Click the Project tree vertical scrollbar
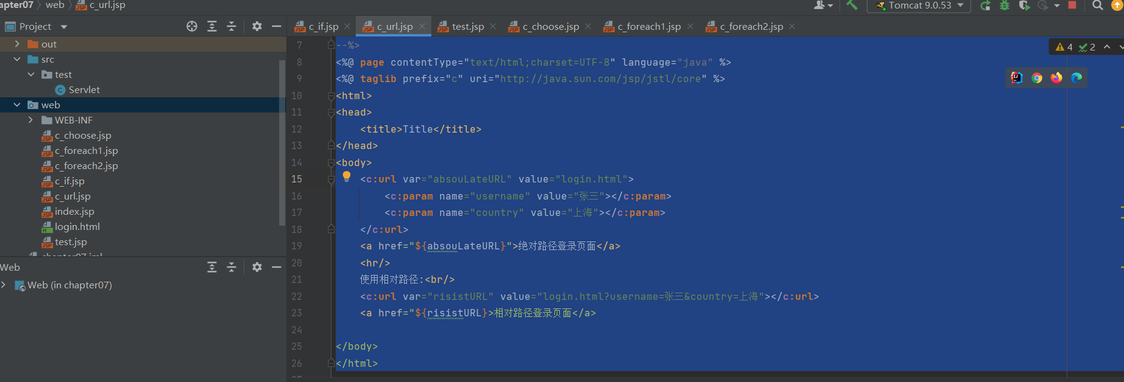This screenshot has height=382, width=1124. point(282,143)
